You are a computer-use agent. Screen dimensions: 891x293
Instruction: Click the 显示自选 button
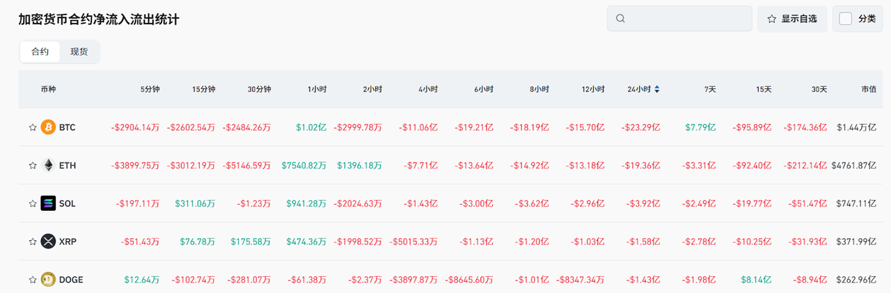click(x=792, y=19)
